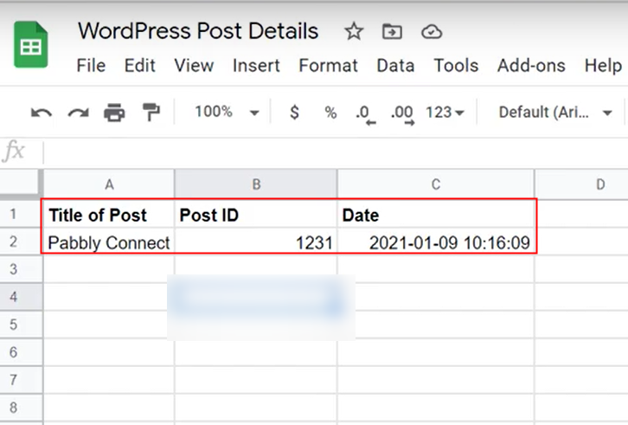Format as percent with the % button

point(330,113)
